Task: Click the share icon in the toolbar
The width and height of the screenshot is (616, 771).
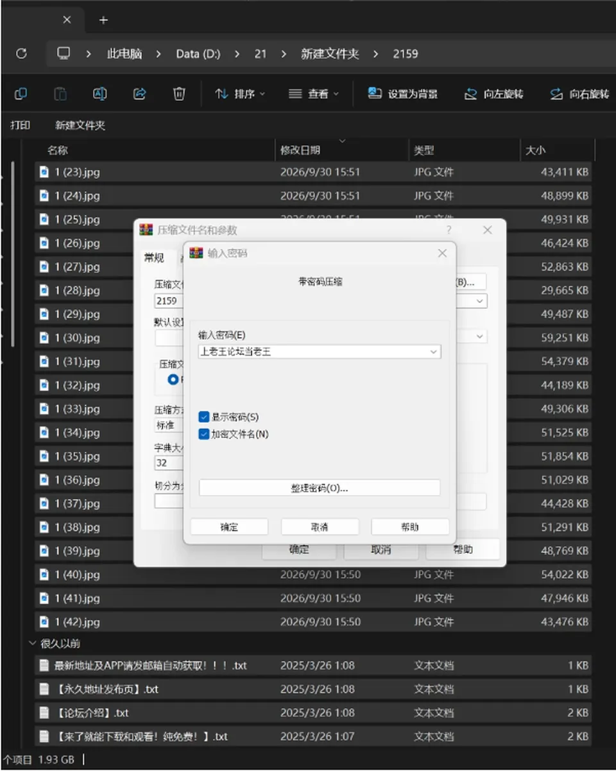Action: (x=139, y=94)
